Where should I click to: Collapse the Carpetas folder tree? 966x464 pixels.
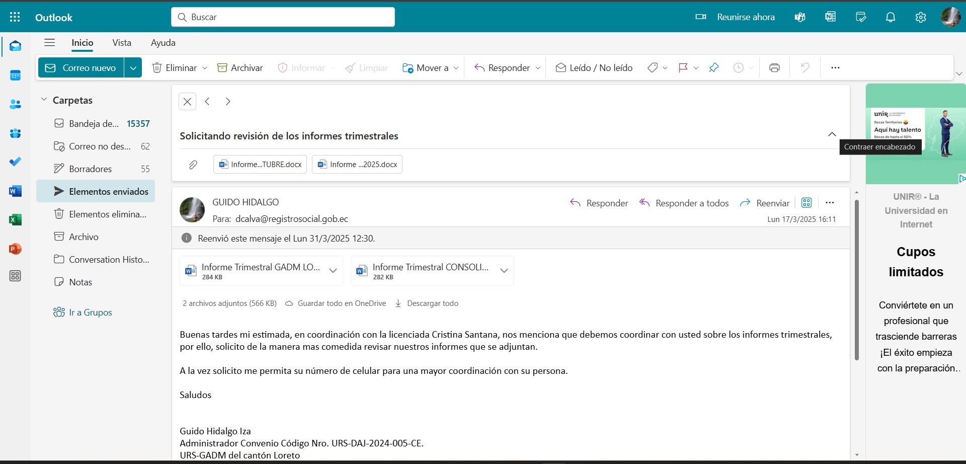point(44,100)
